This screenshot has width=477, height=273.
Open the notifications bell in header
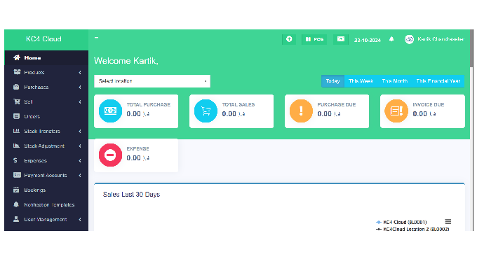click(391, 39)
